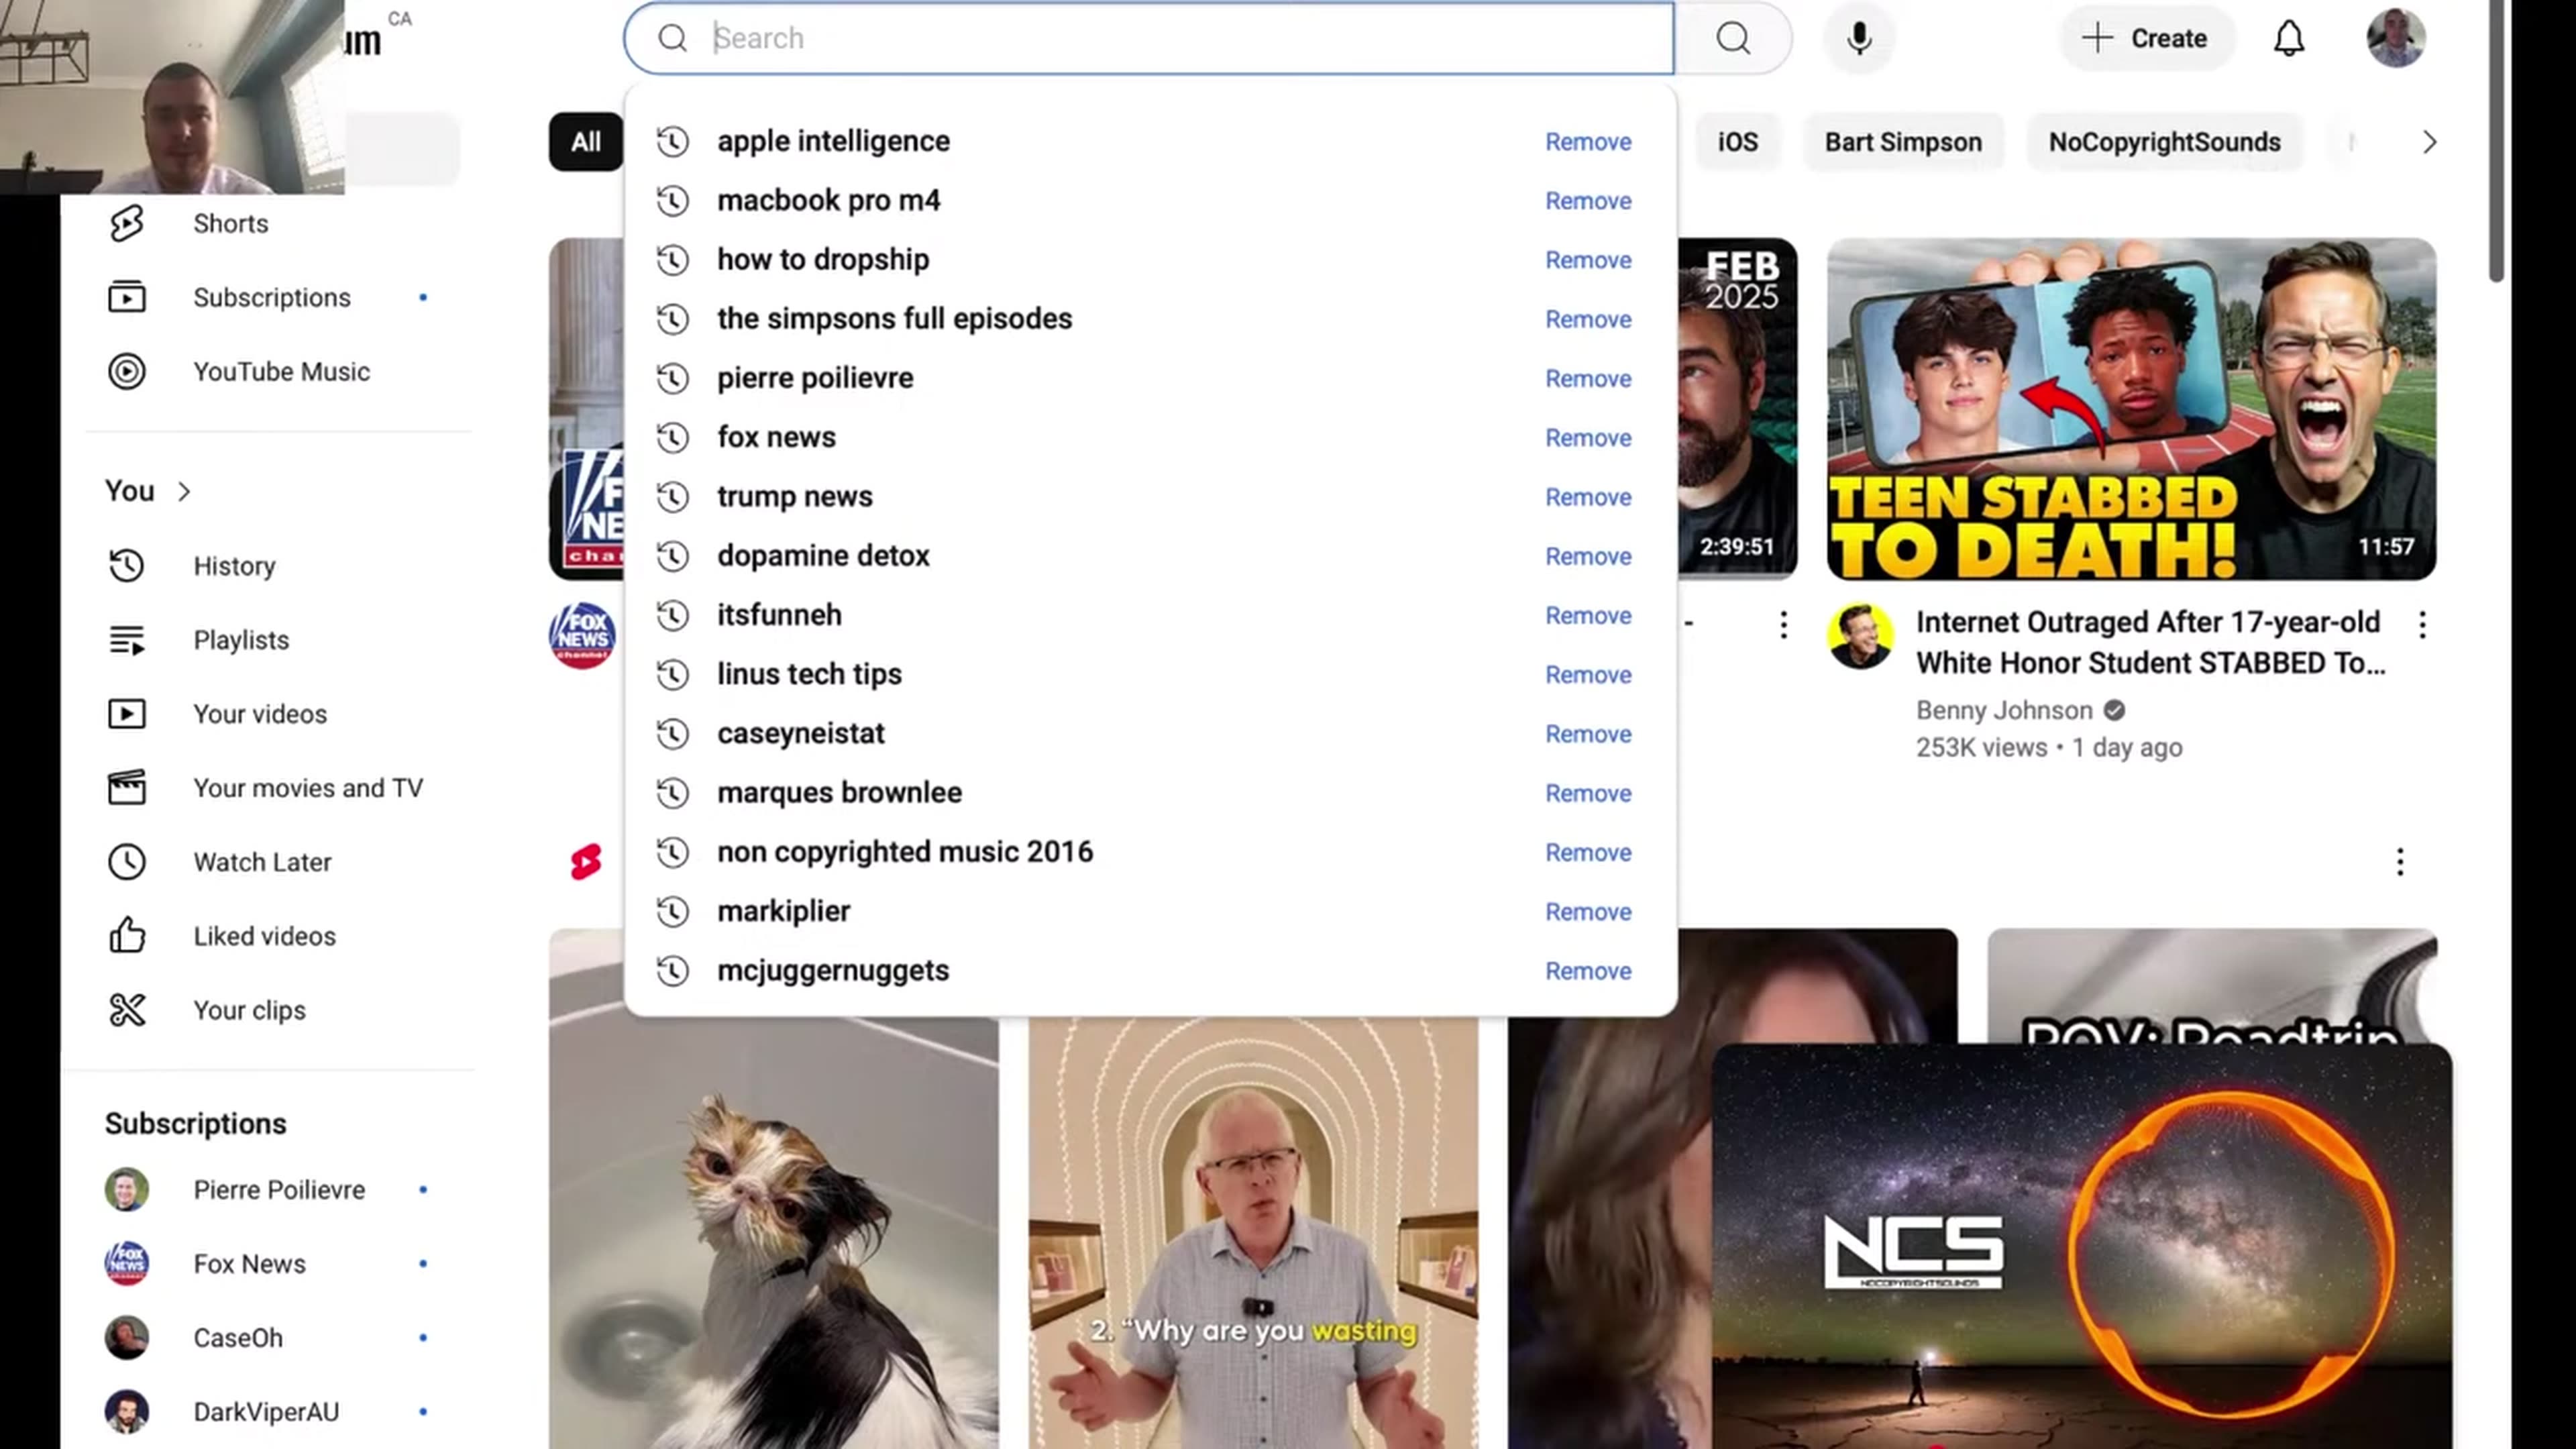2576x1449 pixels.
Task: Open Shorts from the sidebar
Action: click(230, 223)
